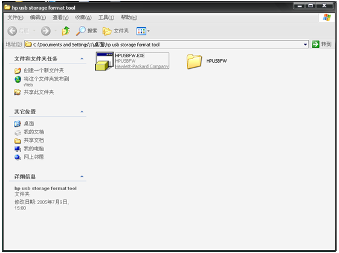Click Publish this folder to Web link
The width and height of the screenshot is (339, 253).
47,82
